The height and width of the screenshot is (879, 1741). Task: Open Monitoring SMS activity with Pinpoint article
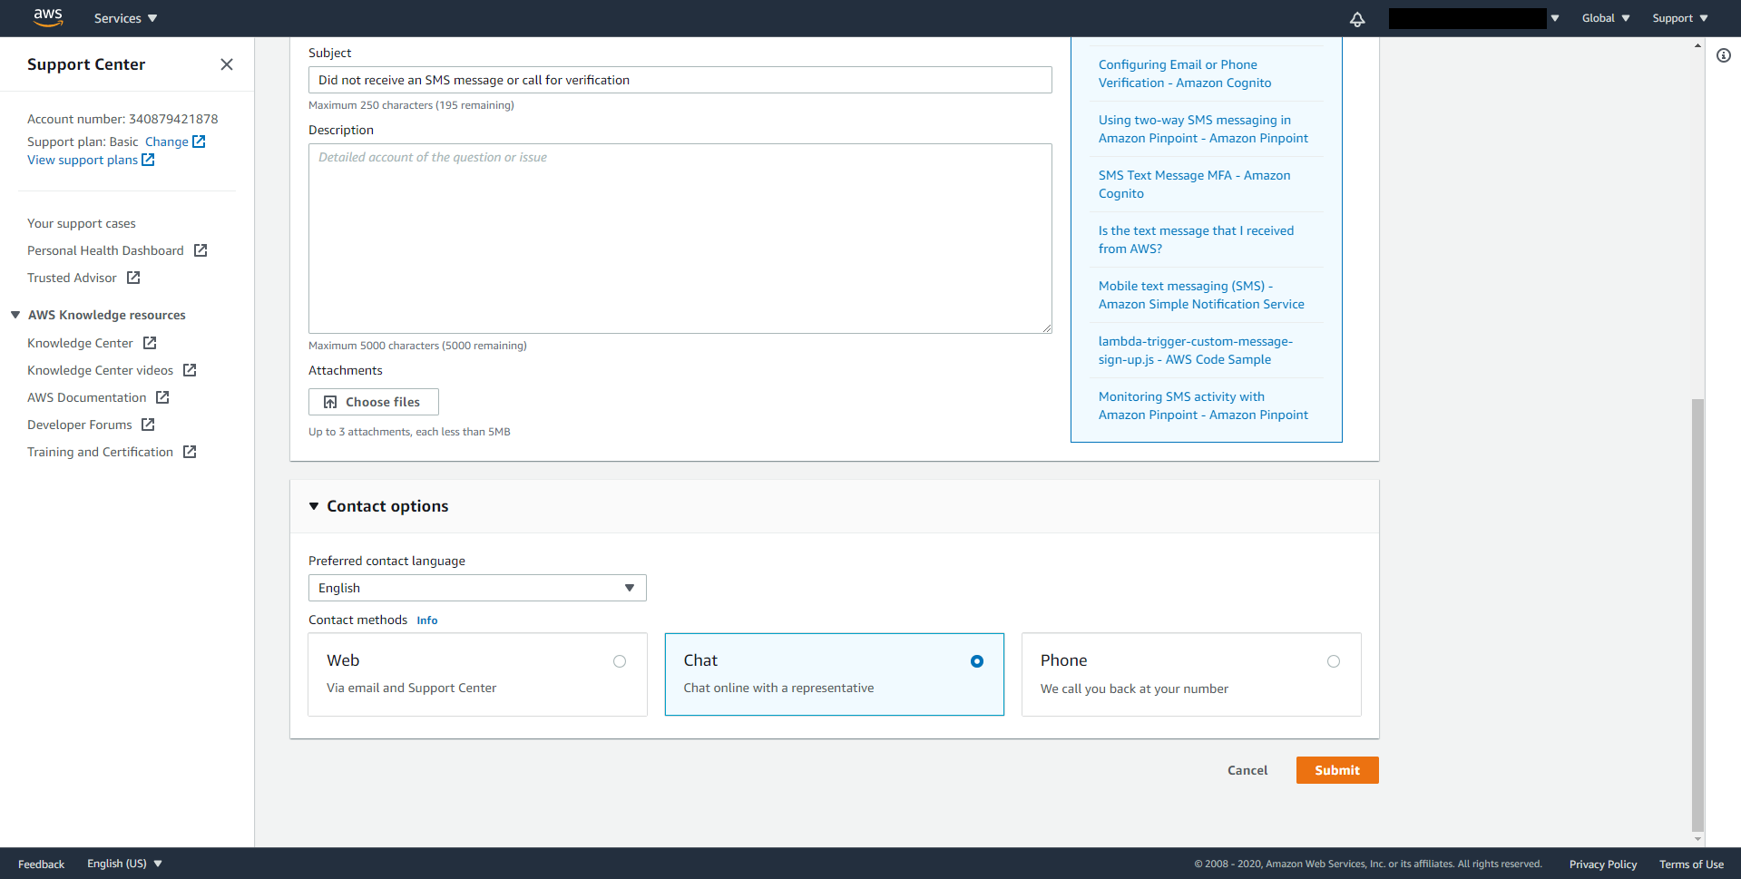point(1203,405)
